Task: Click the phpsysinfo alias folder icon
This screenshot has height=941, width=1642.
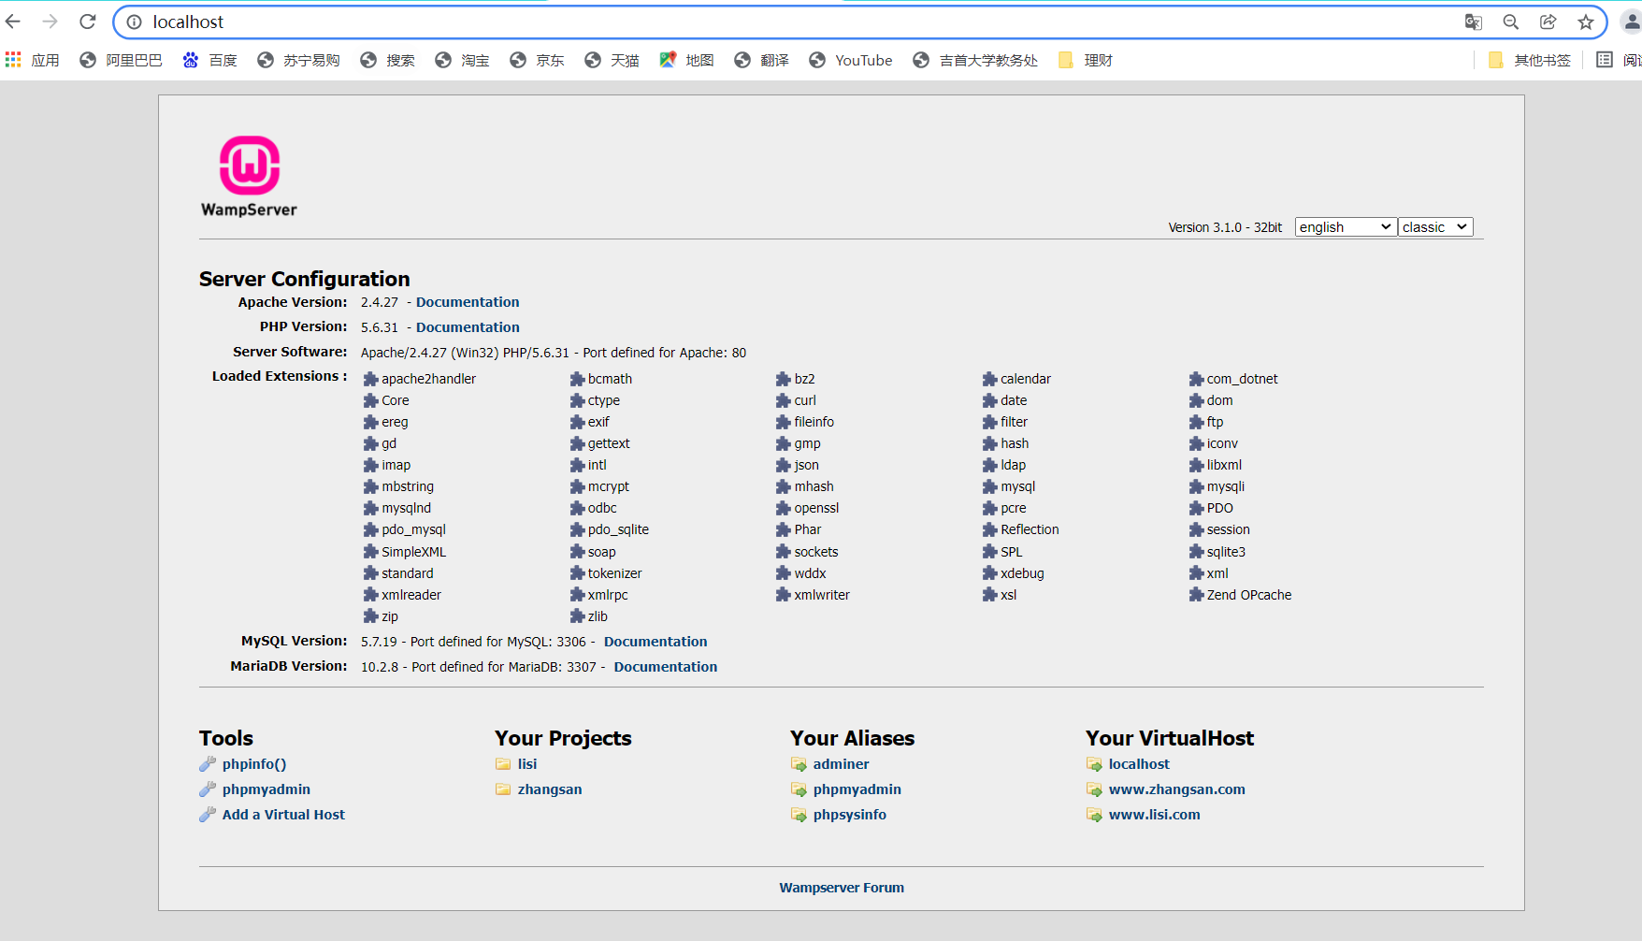Action: point(799,815)
